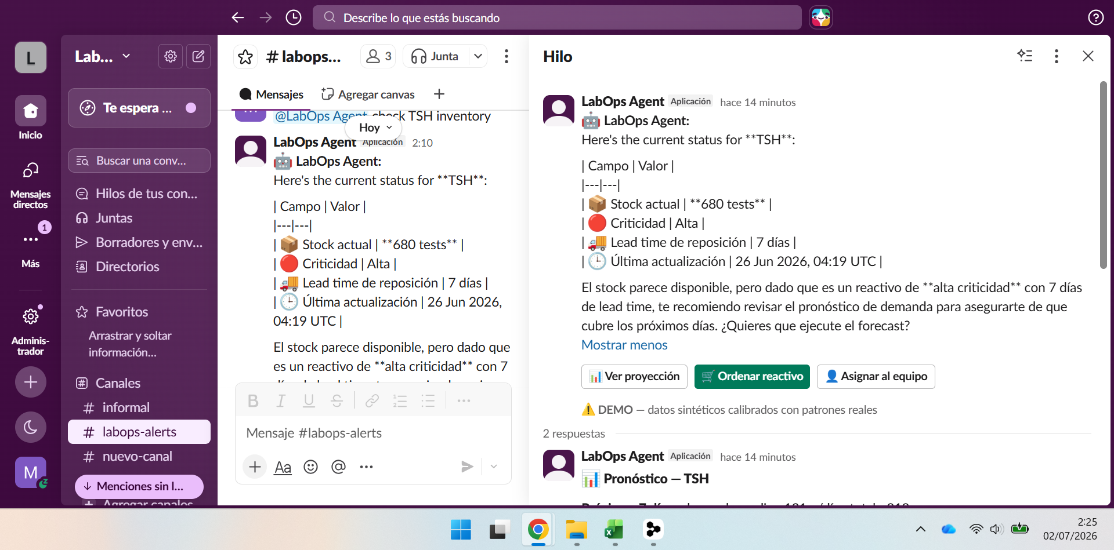Screen dimensions: 1114x550
Task: Click Asignar al equipo button
Action: [876, 377]
